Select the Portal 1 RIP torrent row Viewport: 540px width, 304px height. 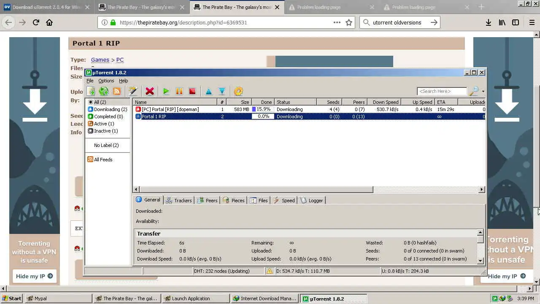(x=309, y=117)
